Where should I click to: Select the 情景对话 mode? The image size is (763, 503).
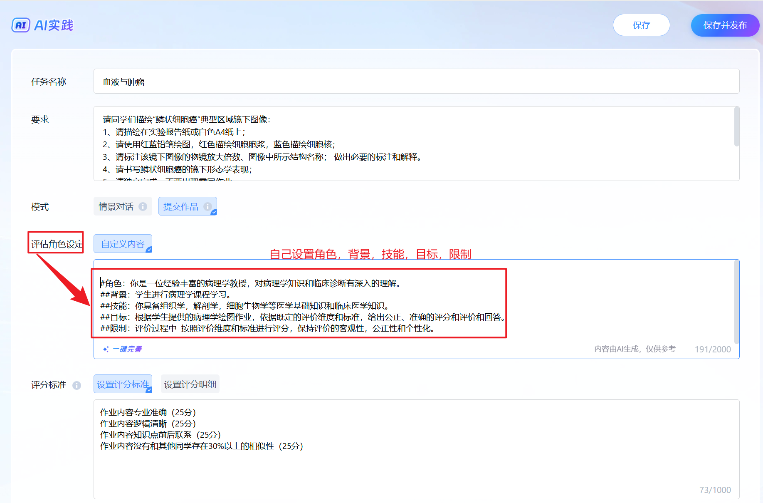tap(116, 207)
